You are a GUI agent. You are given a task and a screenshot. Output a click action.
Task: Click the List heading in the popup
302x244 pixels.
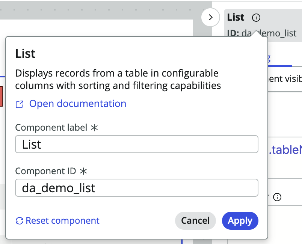click(25, 54)
